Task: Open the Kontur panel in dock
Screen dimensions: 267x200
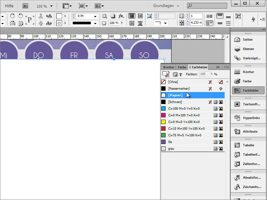Action: click(x=248, y=72)
